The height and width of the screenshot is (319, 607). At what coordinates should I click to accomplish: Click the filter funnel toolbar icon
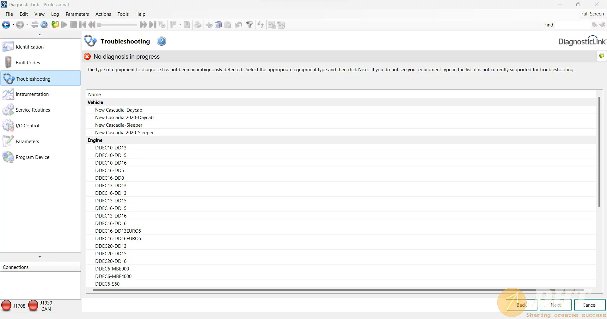click(249, 25)
